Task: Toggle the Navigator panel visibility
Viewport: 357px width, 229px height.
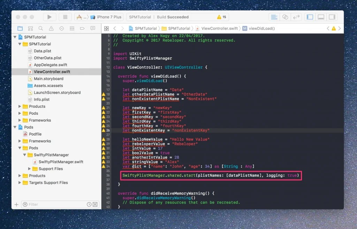Action: (310, 17)
